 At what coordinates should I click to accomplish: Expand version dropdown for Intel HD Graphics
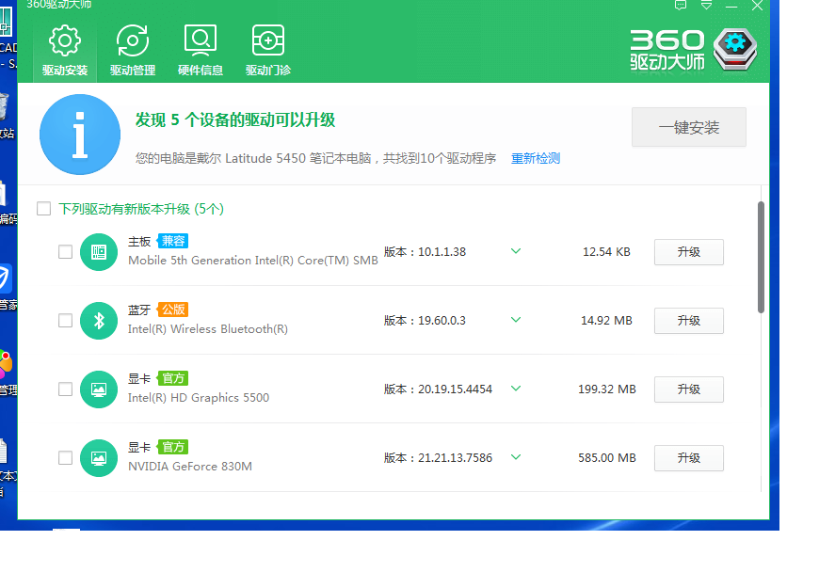(x=516, y=389)
